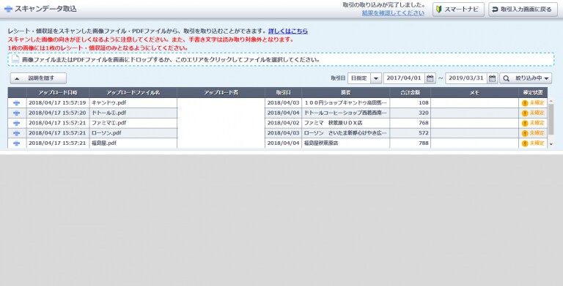Click scanner icon in 福島屋.pdf row
Viewport: 563px width, 286px height.
click(17, 143)
